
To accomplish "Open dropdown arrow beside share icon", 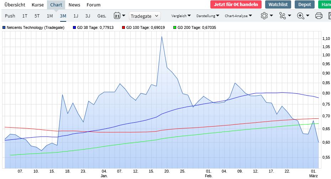I will [290, 15].
